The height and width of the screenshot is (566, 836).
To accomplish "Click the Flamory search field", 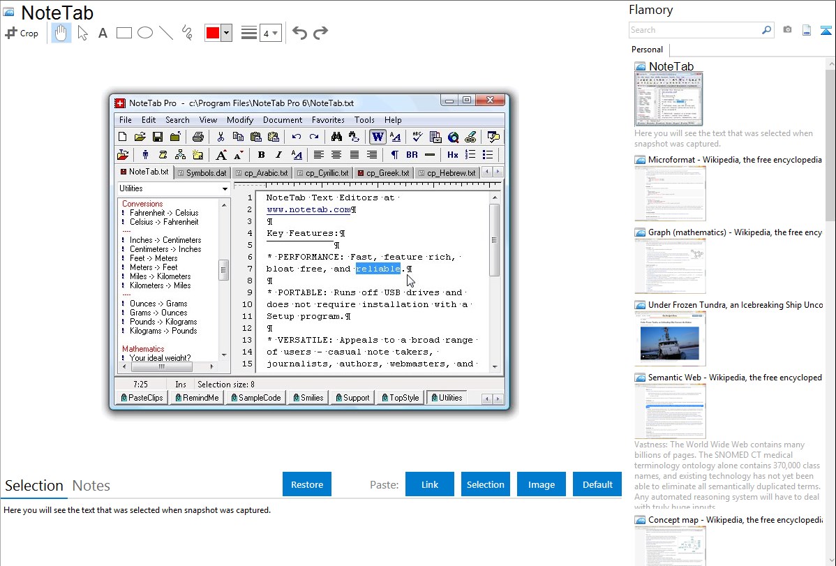I will coord(694,30).
